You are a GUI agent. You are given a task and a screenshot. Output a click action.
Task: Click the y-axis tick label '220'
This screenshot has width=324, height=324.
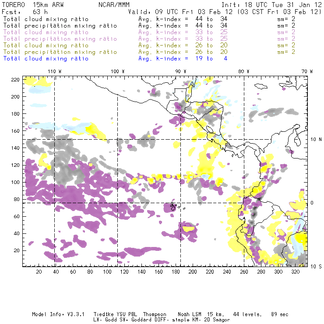[15, 80]
